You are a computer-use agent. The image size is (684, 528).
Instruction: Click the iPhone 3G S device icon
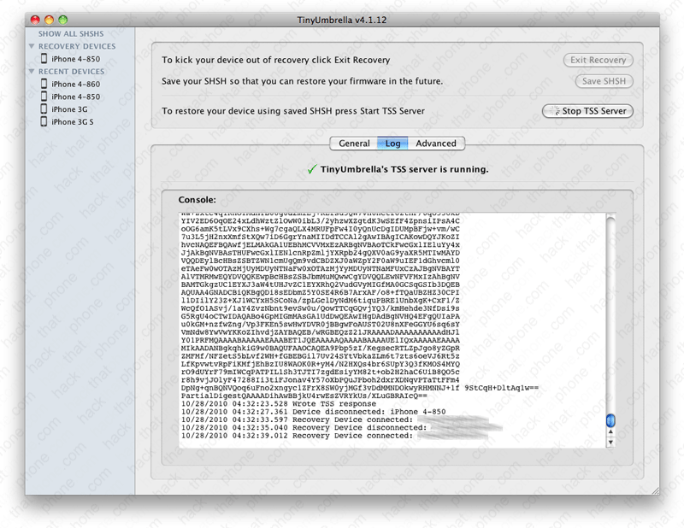[x=44, y=122]
